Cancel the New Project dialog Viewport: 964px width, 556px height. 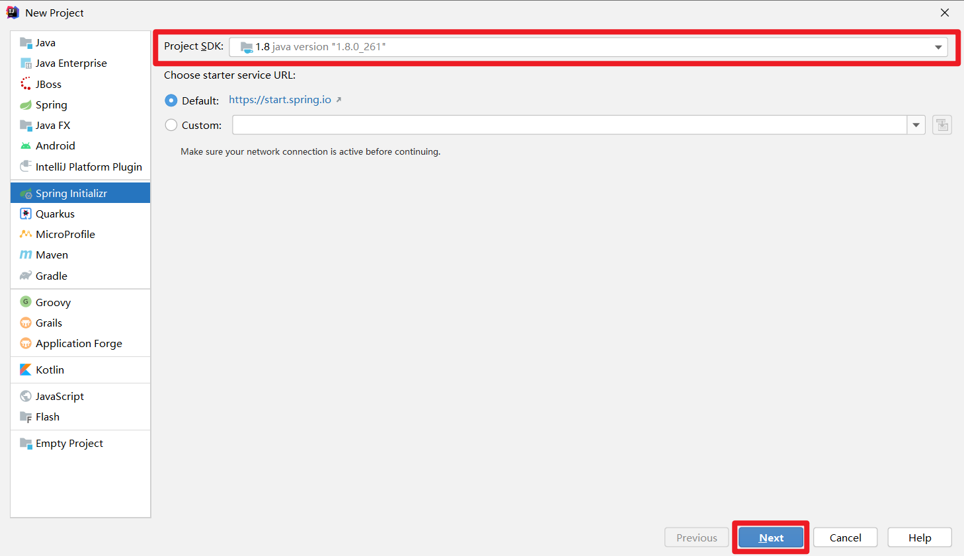(846, 537)
